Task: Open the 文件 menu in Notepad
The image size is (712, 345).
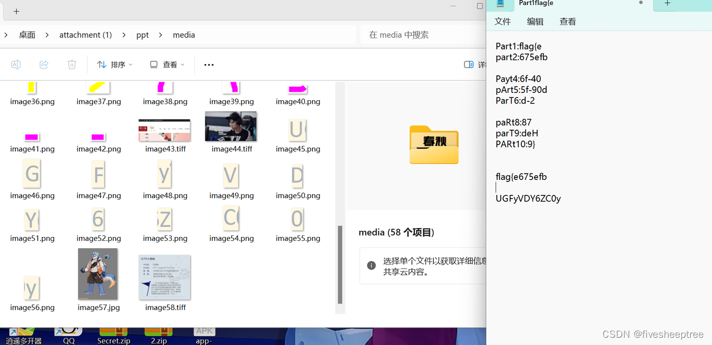Action: 502,21
